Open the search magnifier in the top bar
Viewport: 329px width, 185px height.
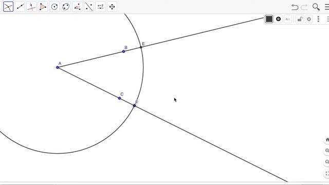(316, 7)
